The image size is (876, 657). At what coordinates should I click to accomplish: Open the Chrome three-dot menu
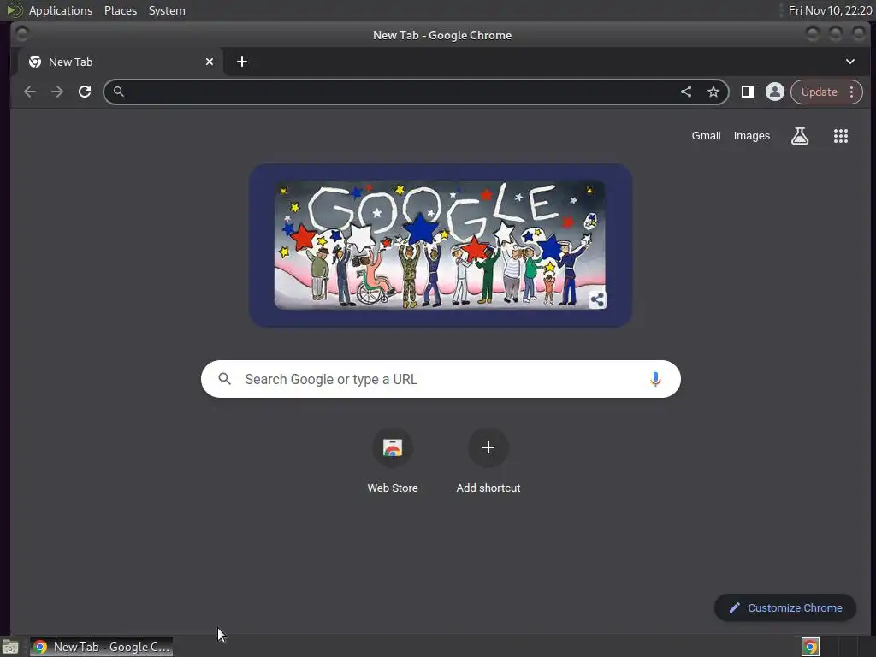[851, 92]
